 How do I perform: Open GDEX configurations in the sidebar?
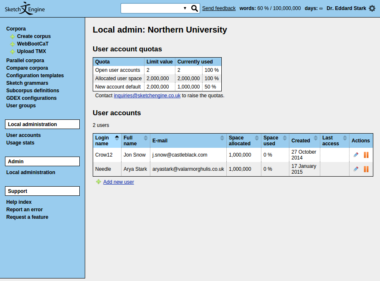(x=31, y=98)
